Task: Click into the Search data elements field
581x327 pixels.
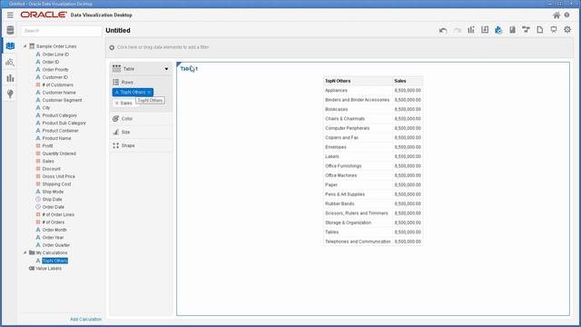Action: [x=61, y=31]
